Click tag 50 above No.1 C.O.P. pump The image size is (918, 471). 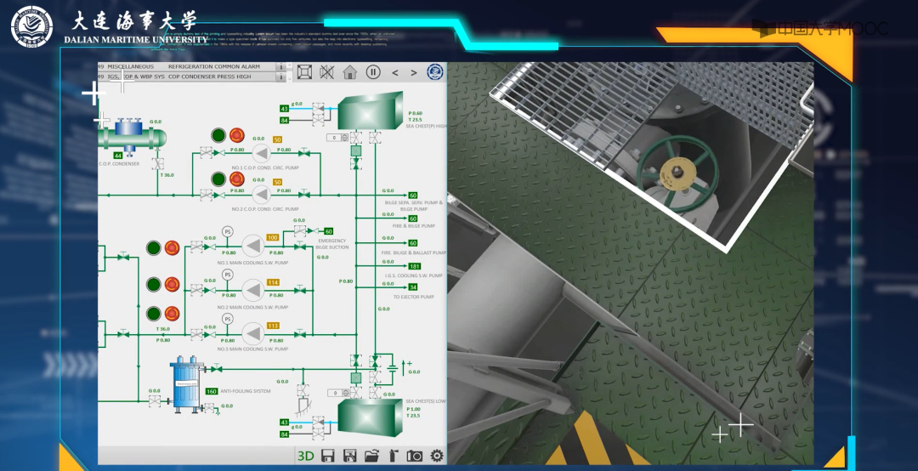pos(277,140)
